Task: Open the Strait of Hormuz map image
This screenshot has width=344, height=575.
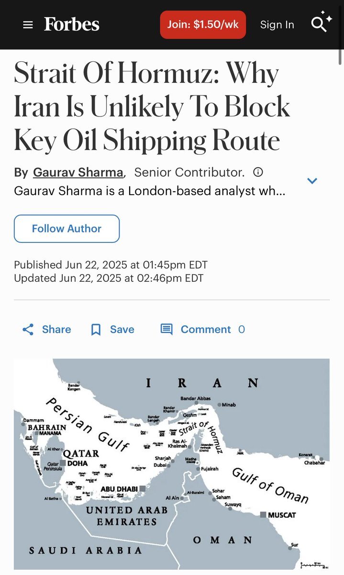Action: tap(172, 464)
